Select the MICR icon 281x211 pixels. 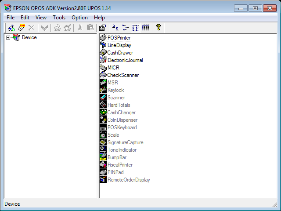[103, 68]
